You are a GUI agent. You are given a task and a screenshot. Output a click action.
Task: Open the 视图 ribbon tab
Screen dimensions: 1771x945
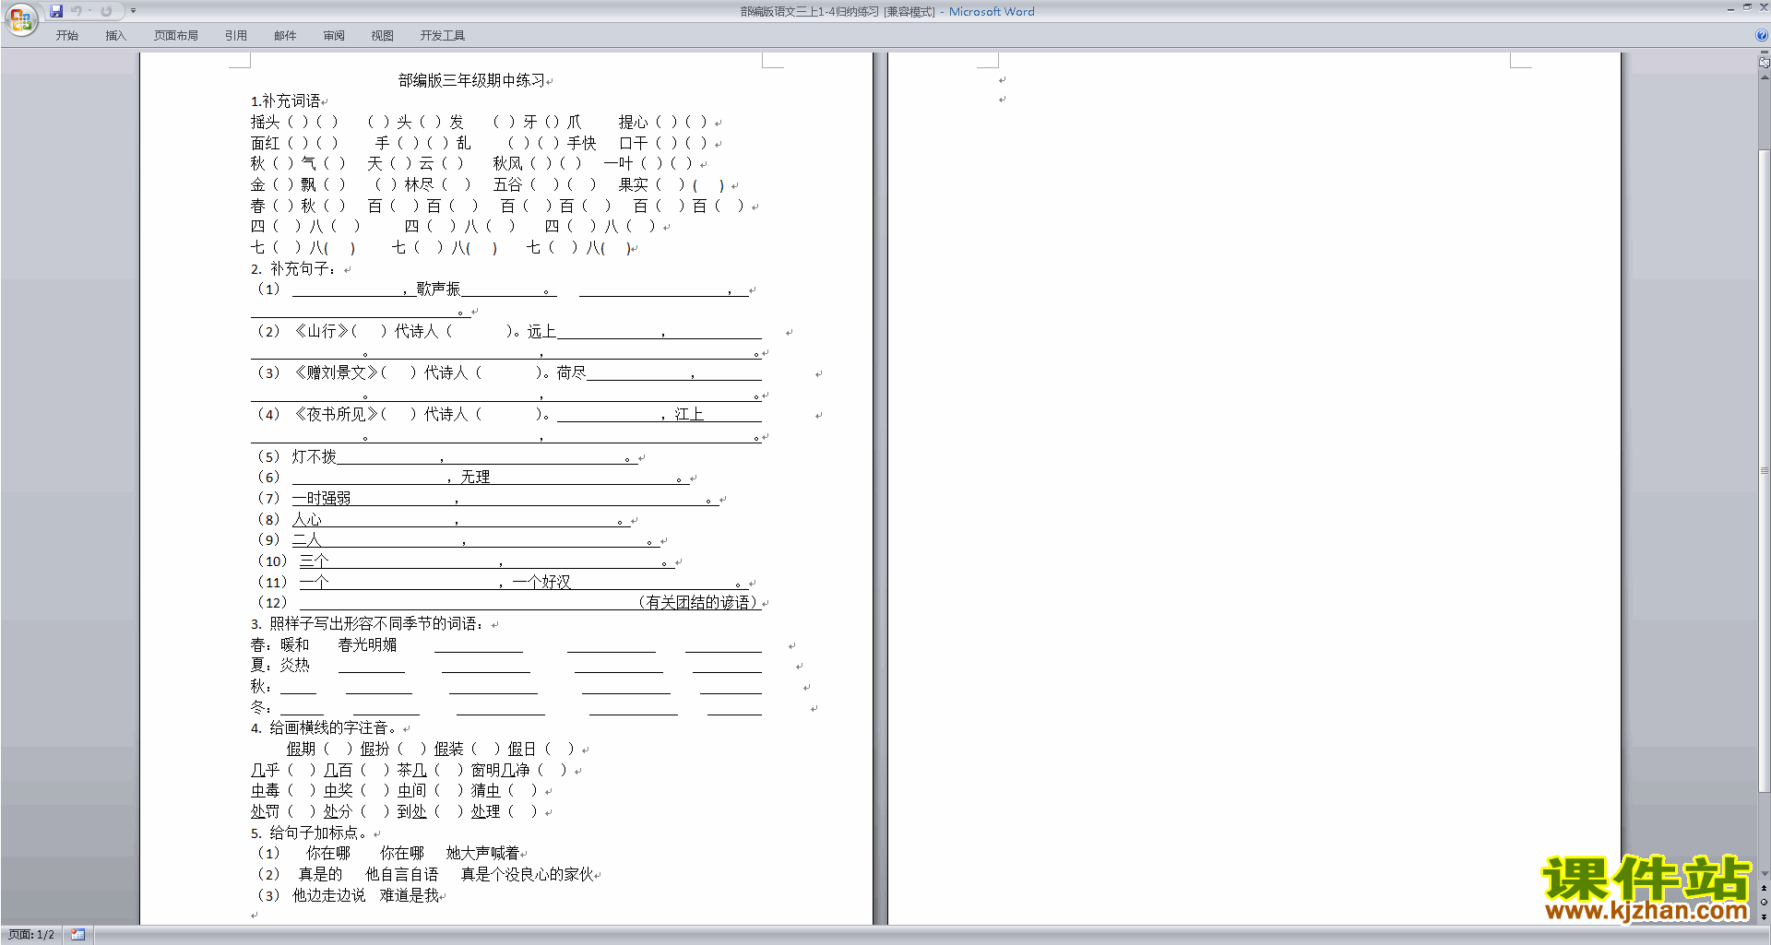(x=382, y=35)
